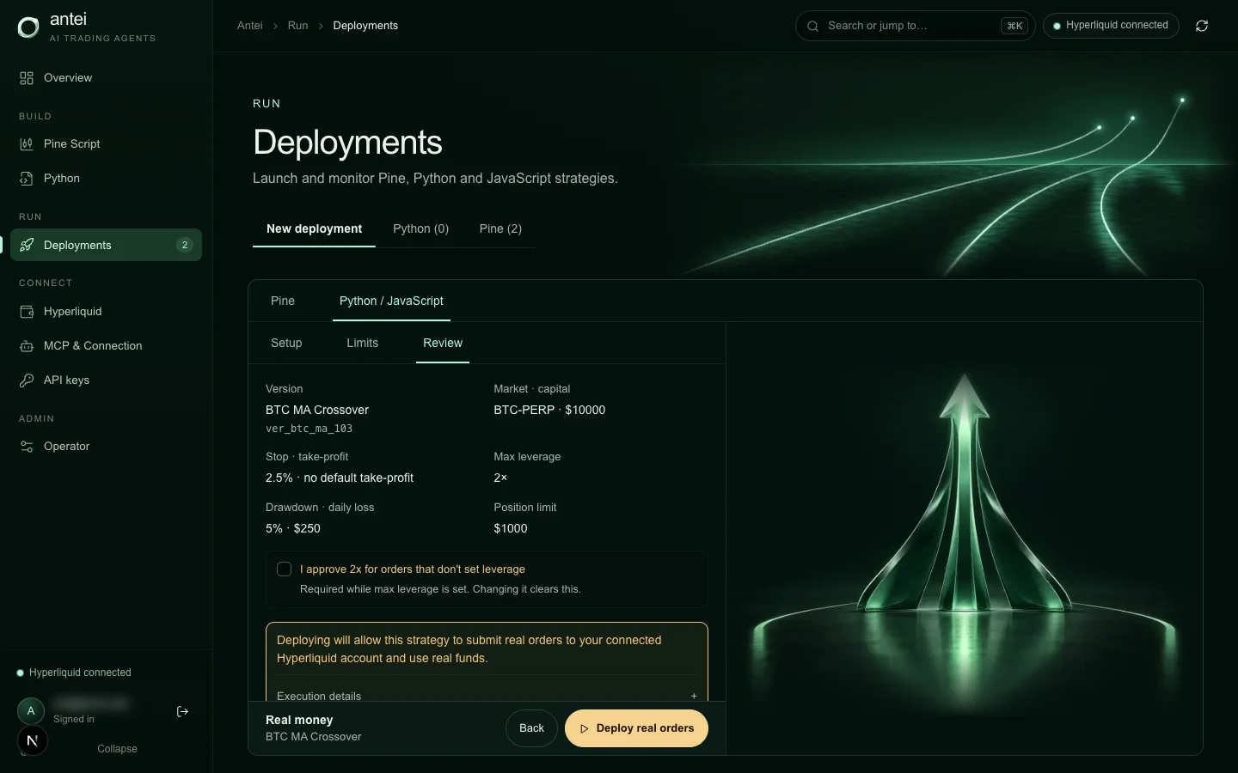This screenshot has width=1238, height=773.
Task: Open Pine Script in sidebar
Action: 106,144
